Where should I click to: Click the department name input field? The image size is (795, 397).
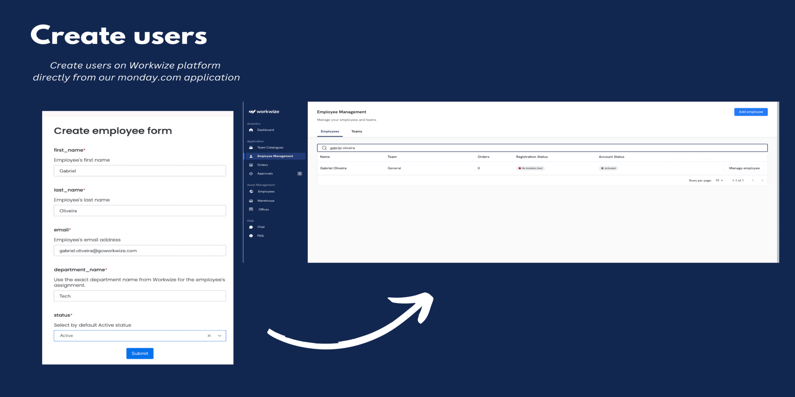click(x=140, y=296)
